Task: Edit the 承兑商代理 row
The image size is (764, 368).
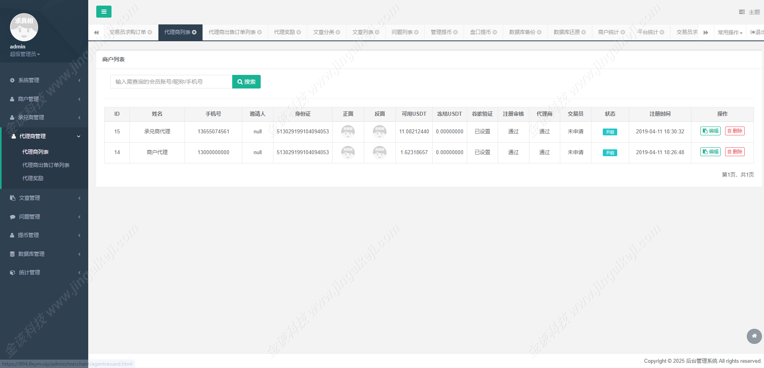Action: coord(710,131)
